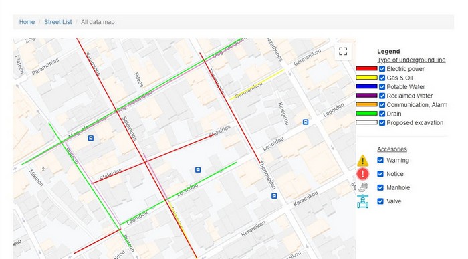Click transit stop icon above Keramikou street
Image resolution: width=468 pixels, height=259 pixels.
point(274,196)
